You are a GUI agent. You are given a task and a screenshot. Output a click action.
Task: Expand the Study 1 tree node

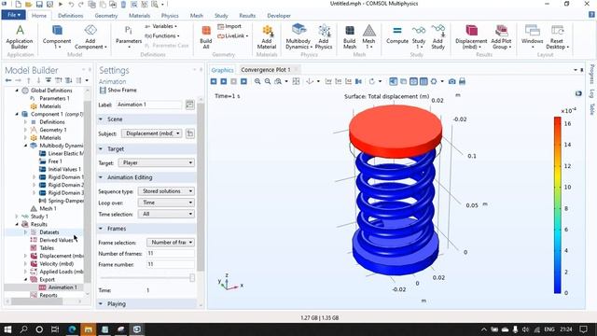point(17,217)
